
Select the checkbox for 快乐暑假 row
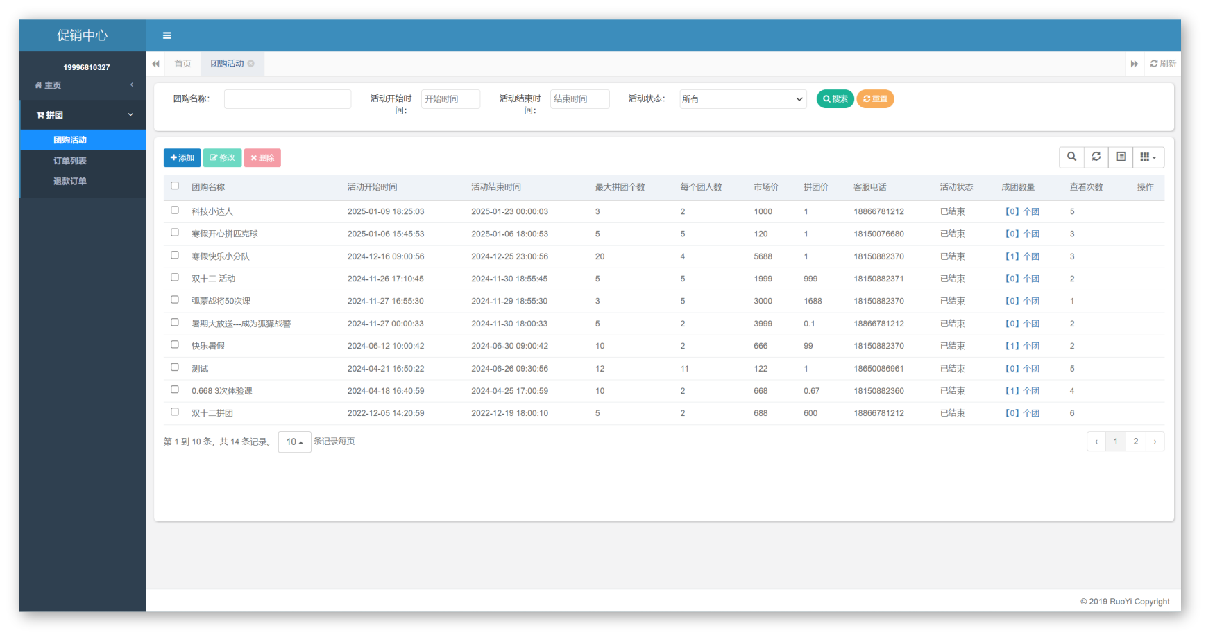175,344
